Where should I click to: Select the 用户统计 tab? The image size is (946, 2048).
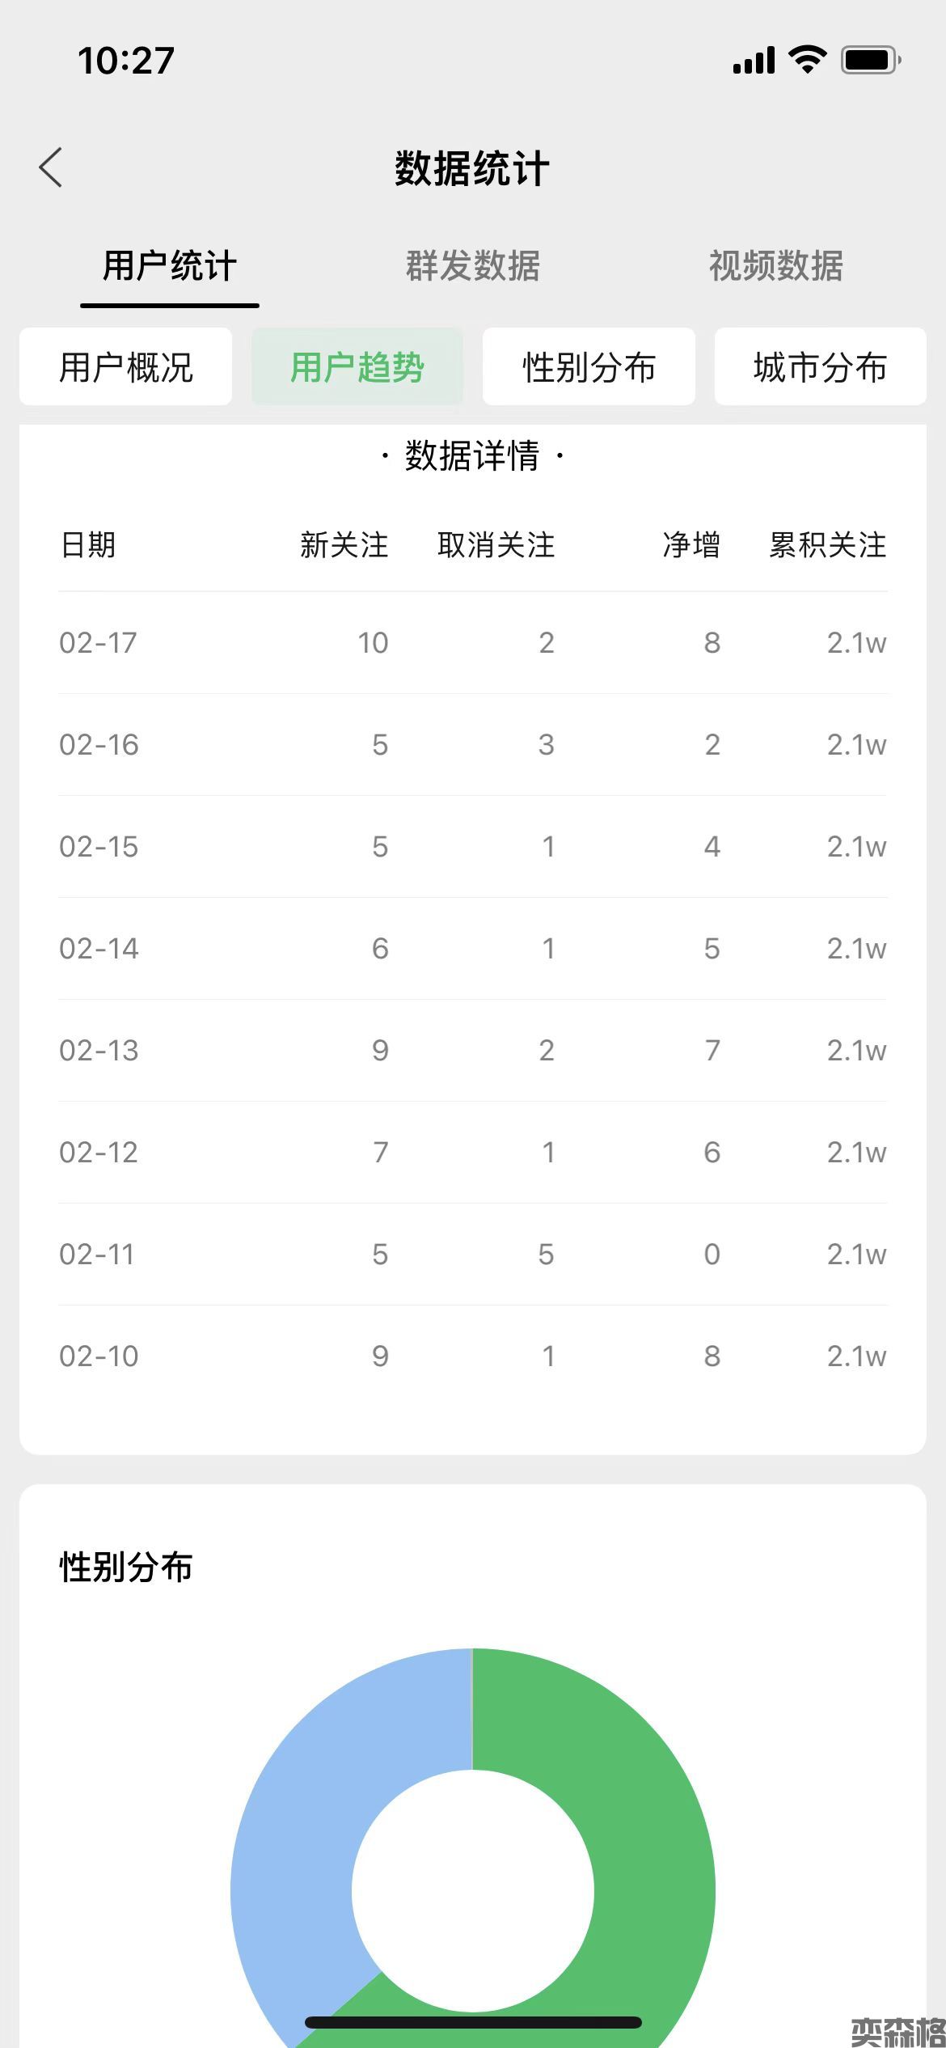tap(170, 266)
